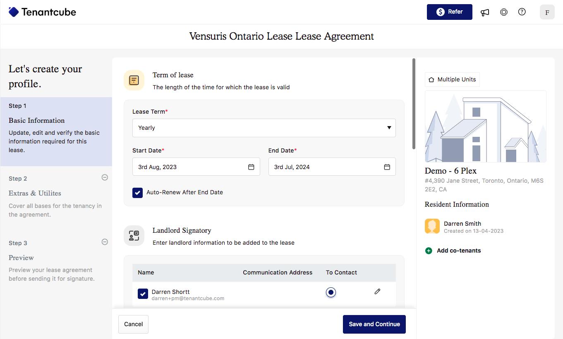Click the Name column header

(146, 272)
